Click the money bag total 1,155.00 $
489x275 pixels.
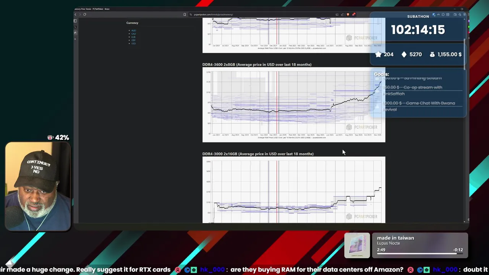445,54
